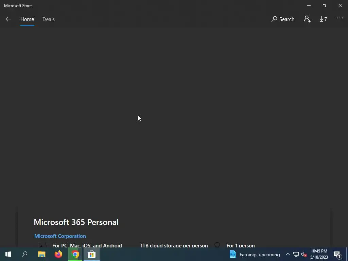Image resolution: width=348 pixels, height=261 pixels.
Task: Click the sign-in account icon
Action: click(307, 19)
